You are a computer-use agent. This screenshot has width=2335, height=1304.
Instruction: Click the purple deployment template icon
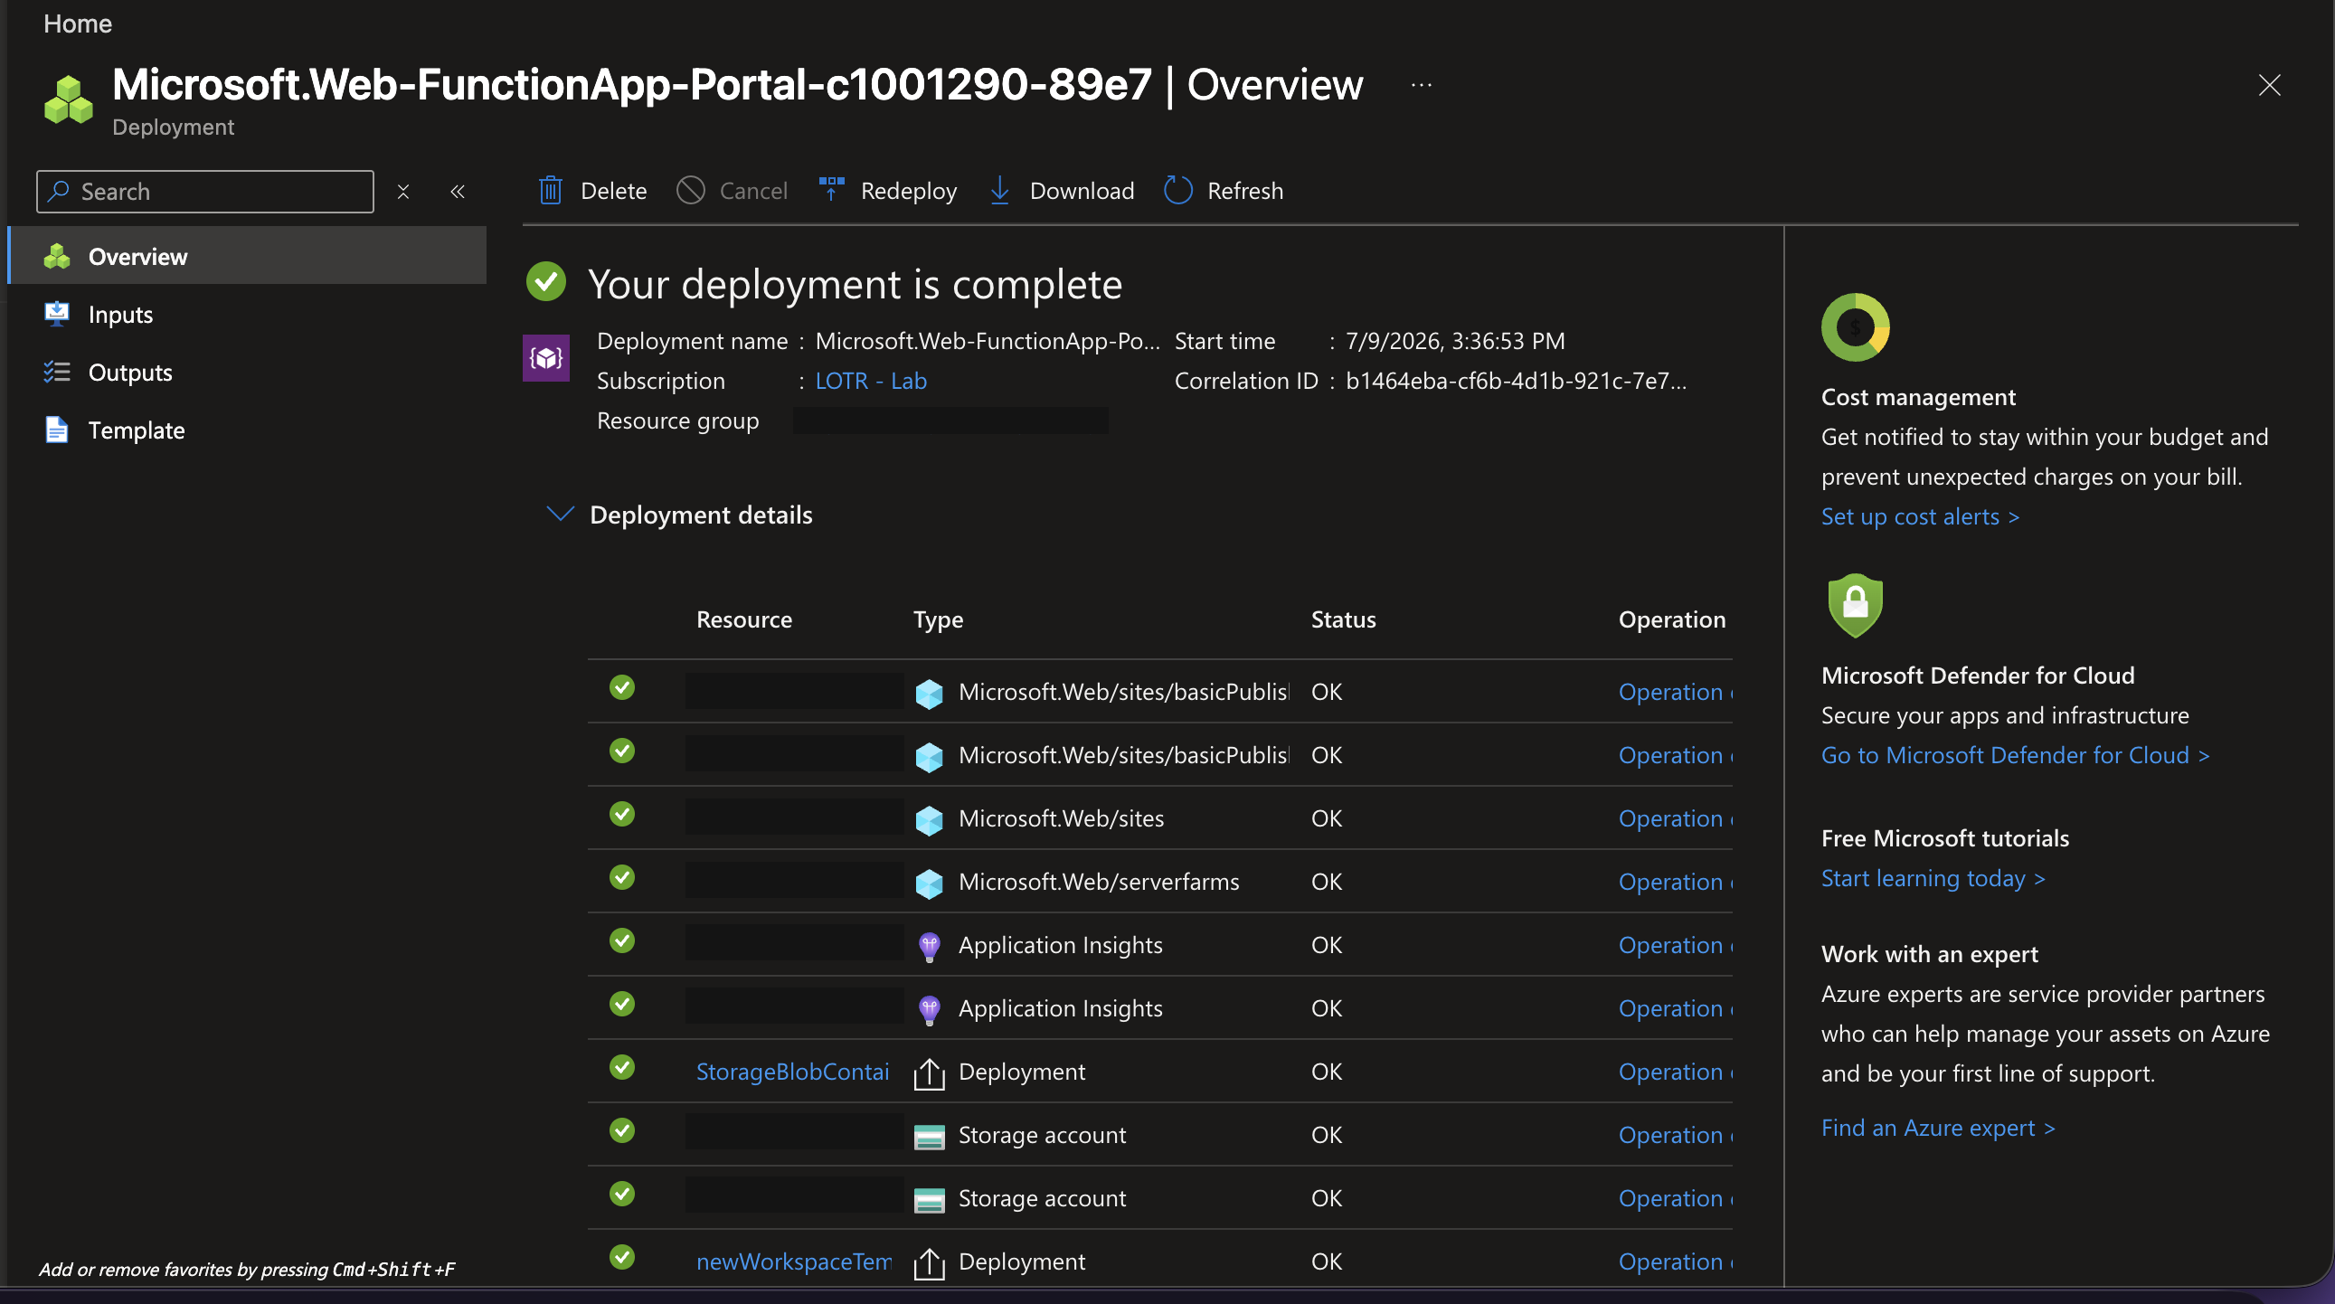coord(545,358)
